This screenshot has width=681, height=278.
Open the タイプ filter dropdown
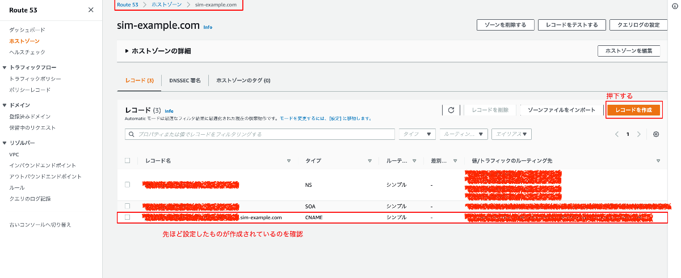tap(417, 134)
